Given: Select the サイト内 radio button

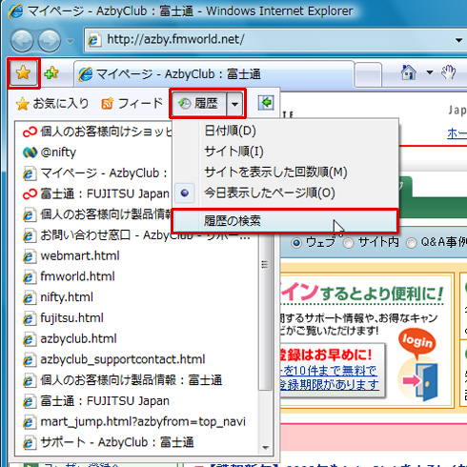Looking at the screenshot, I should [x=349, y=243].
